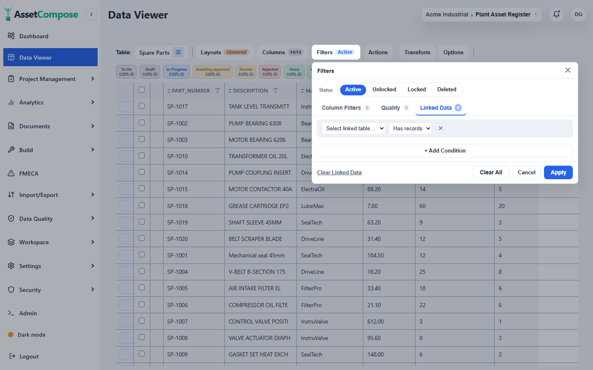Click the Apply button
Screen dimensions: 593x370
point(558,172)
